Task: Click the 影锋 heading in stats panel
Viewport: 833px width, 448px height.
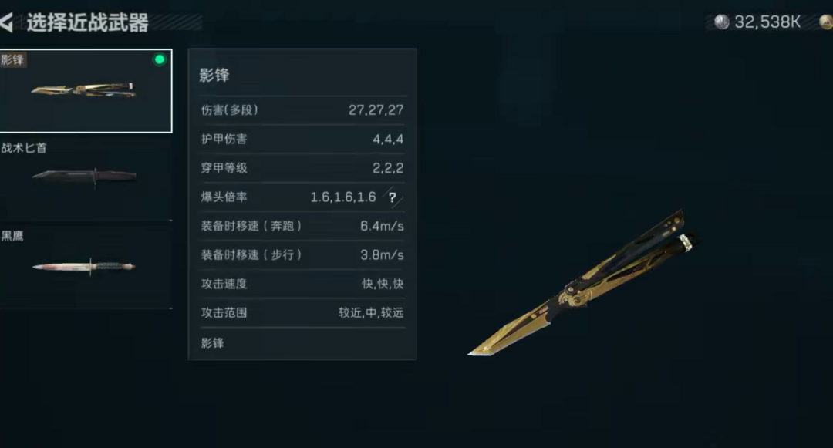Action: click(214, 75)
